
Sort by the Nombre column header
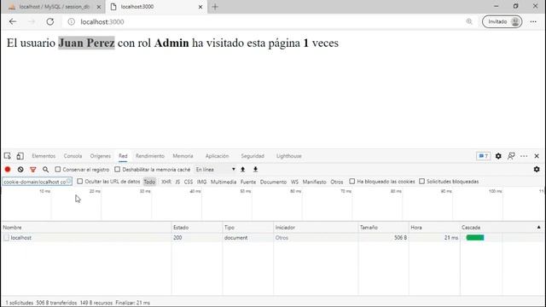coord(86,228)
